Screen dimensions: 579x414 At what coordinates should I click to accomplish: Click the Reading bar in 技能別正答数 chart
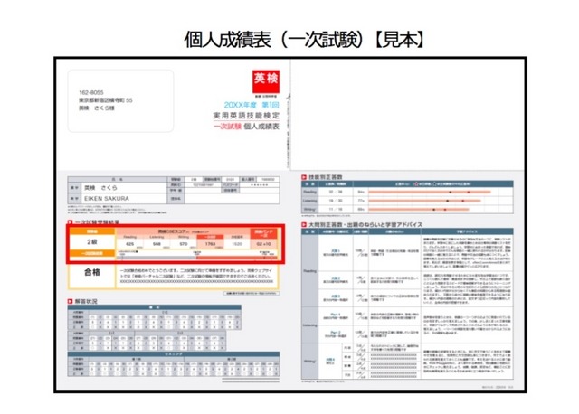[430, 193]
